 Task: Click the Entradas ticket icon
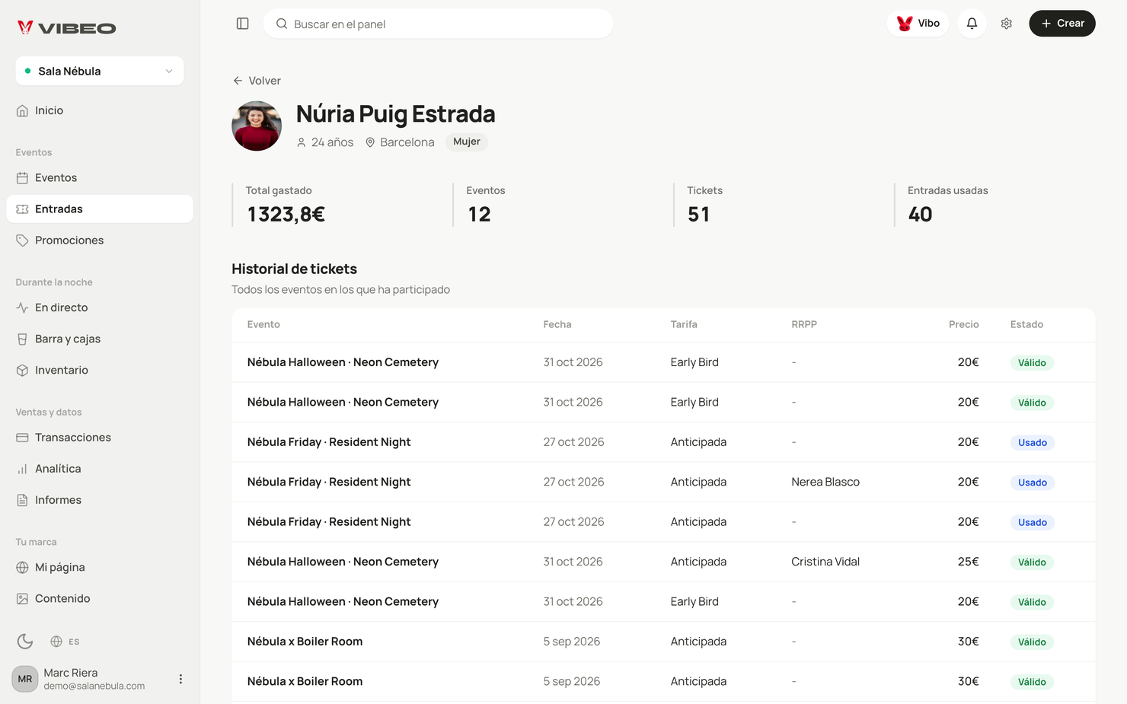click(x=22, y=209)
